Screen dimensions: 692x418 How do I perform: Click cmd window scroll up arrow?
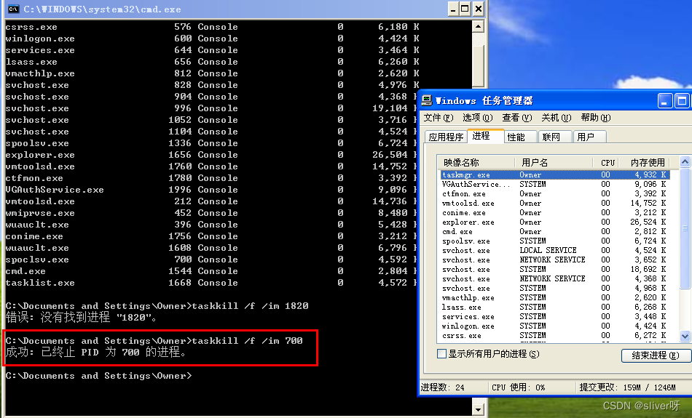(478, 26)
